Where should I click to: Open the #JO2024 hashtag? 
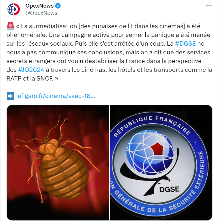click(31, 70)
